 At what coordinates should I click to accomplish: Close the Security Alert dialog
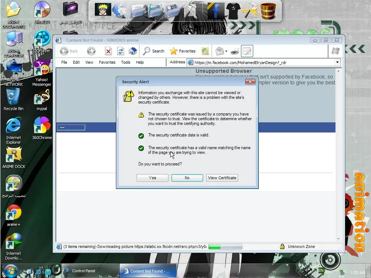point(250,82)
